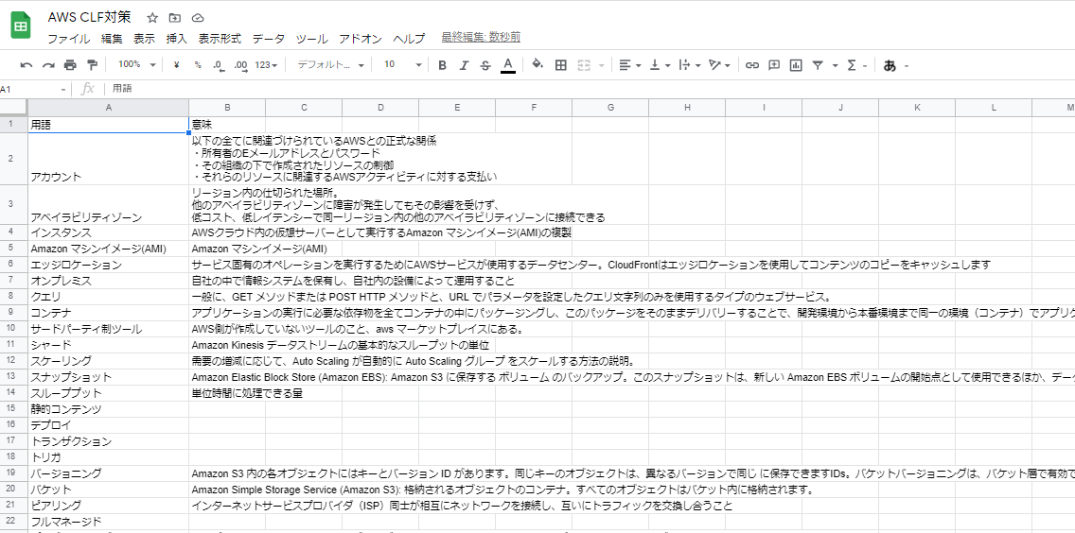This screenshot has height=533, width=1075.
Task: Select the Paint format tool
Action: coord(92,65)
